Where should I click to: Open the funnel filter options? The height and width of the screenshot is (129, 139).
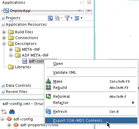point(68,18)
